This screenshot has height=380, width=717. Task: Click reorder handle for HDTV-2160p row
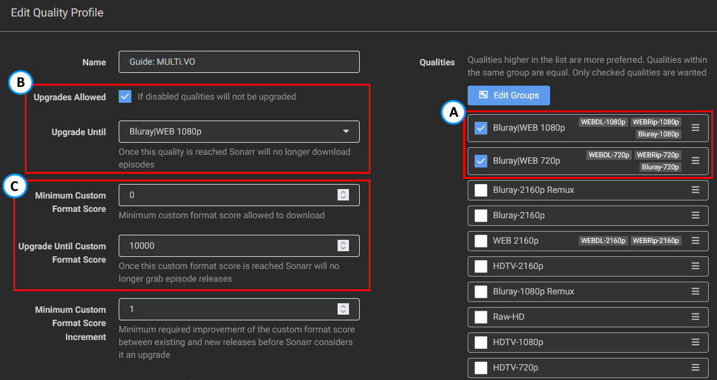[x=695, y=266]
